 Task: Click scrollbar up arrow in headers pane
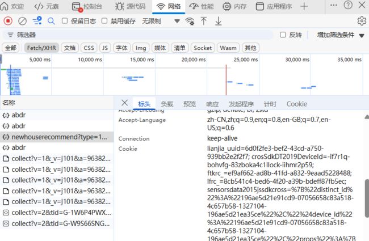click(367, 117)
